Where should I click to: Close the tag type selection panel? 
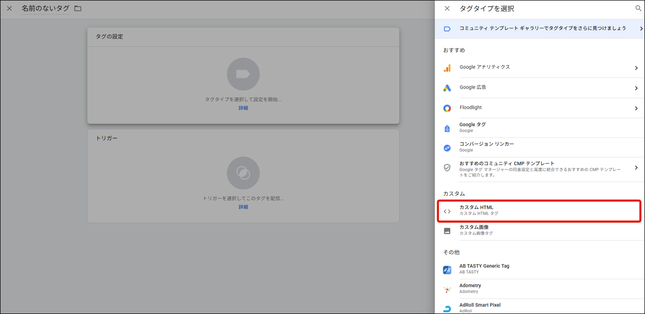(x=447, y=9)
